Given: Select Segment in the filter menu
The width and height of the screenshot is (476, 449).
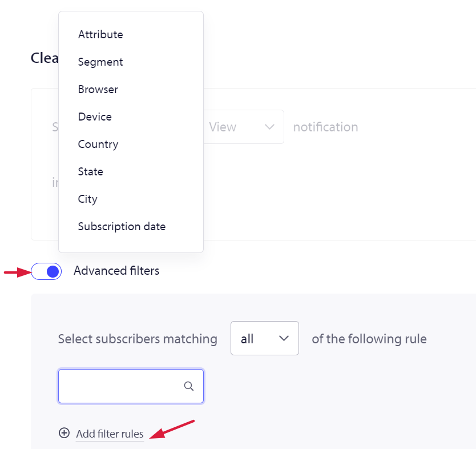Looking at the screenshot, I should click(x=100, y=62).
